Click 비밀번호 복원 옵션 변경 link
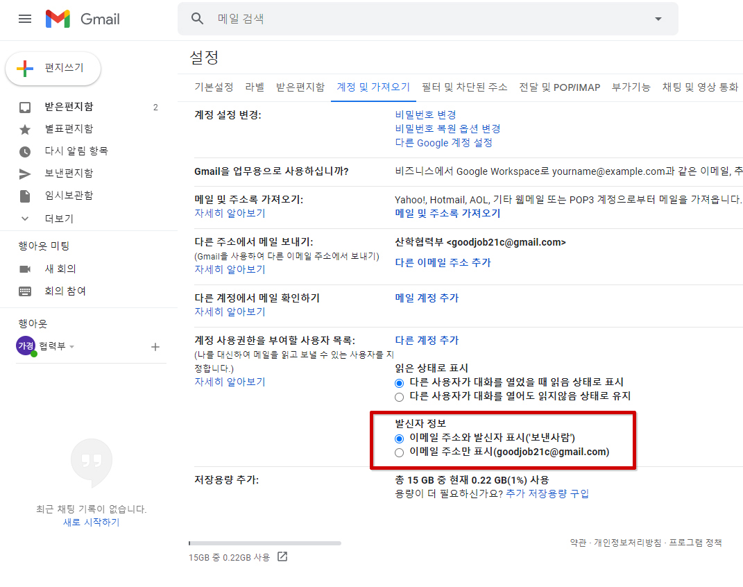This screenshot has height=587, width=743. pos(447,129)
